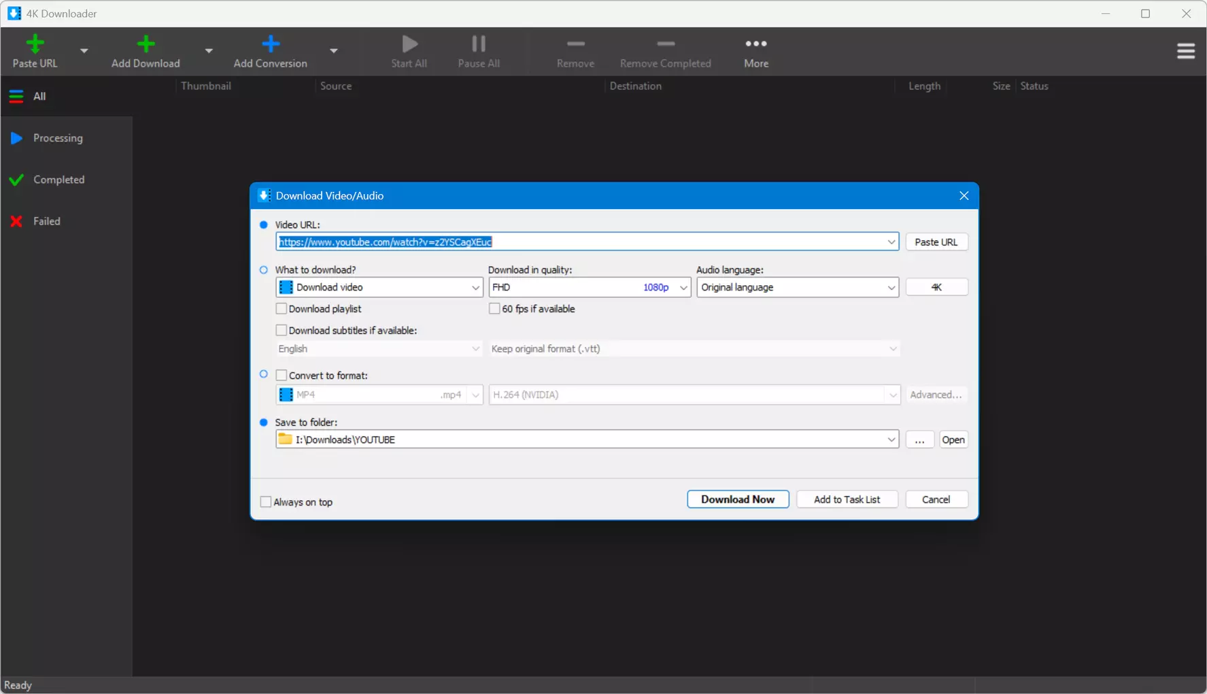1207x694 pixels.
Task: Click the Add Conversion blue plus icon
Action: click(271, 44)
